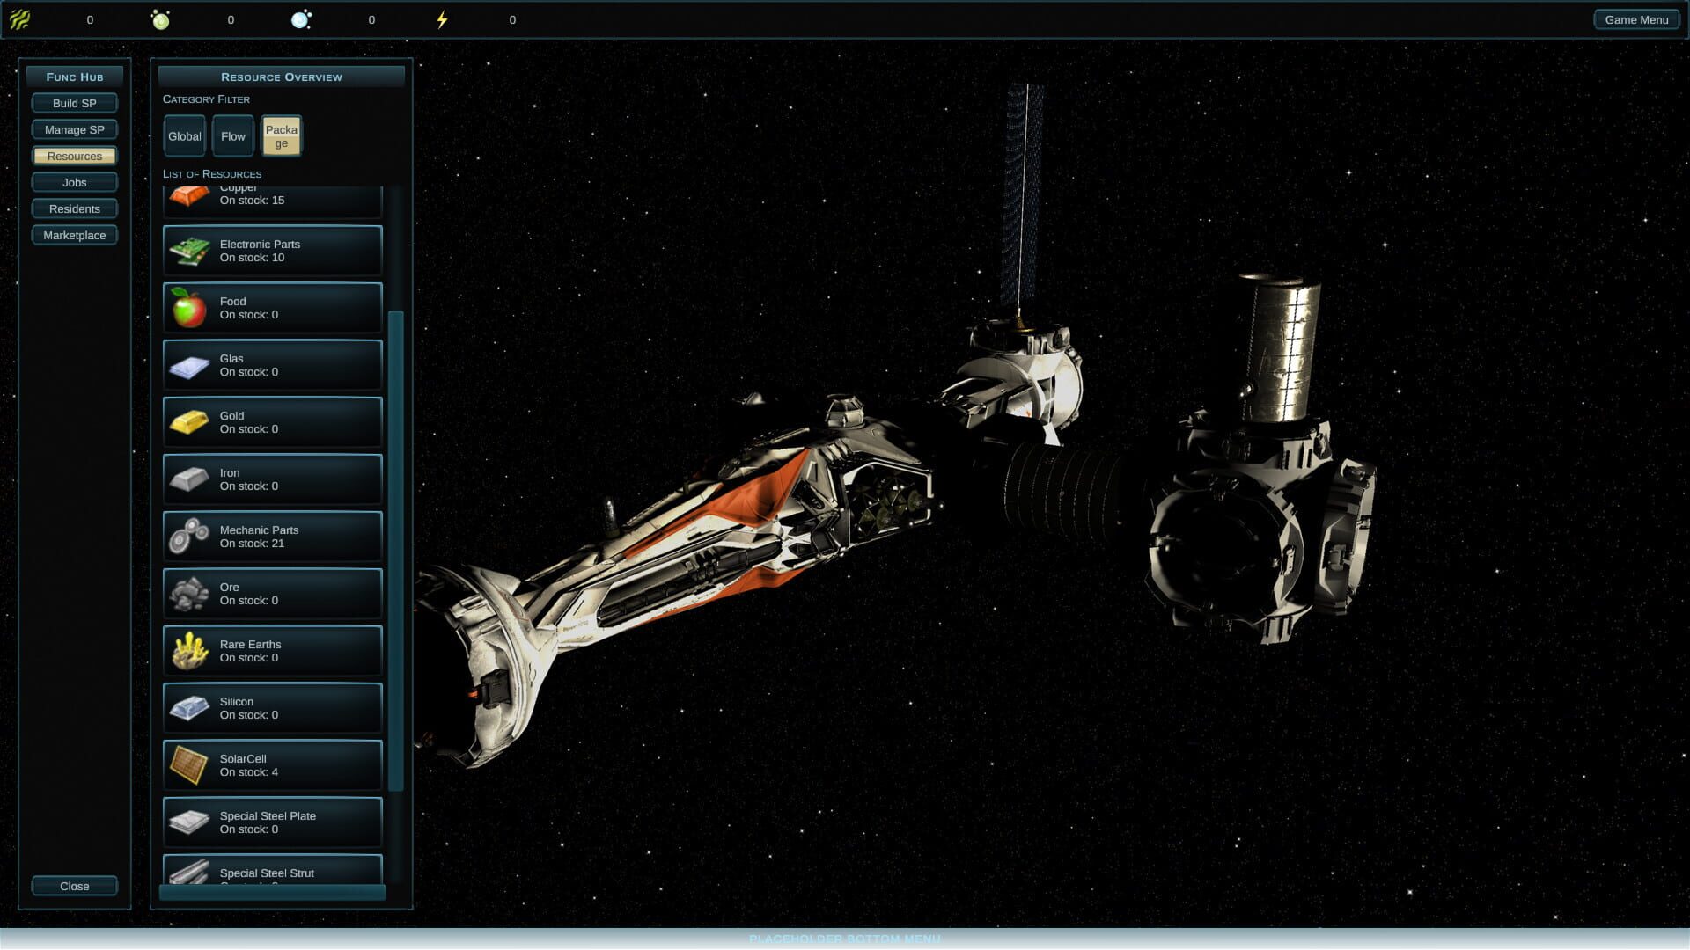Select the Ore resource entry

pyautogui.click(x=271, y=594)
